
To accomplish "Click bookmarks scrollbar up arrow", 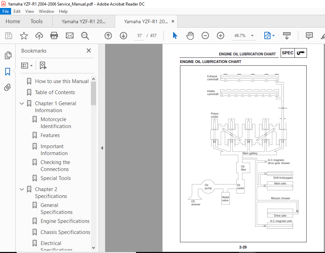I will click(x=93, y=79).
